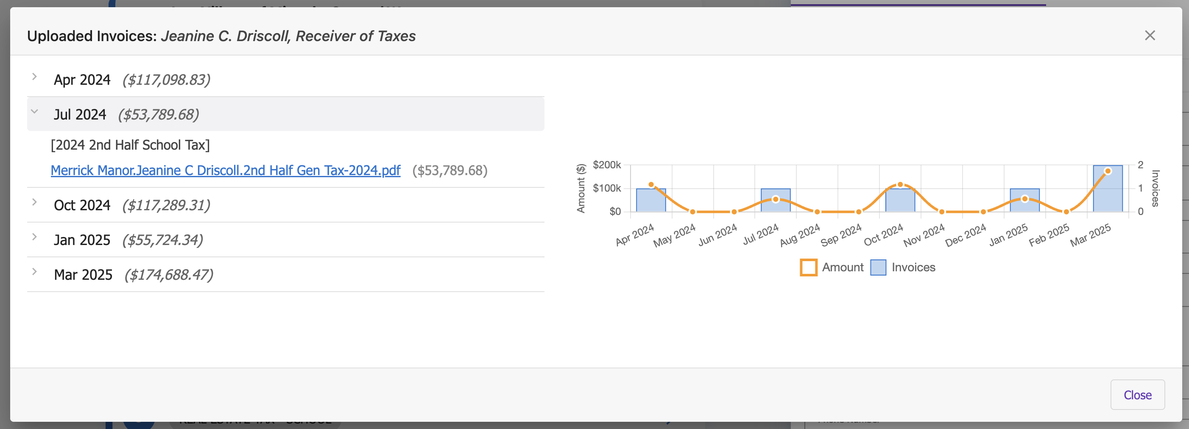
Task: Expand the Oct 2024 chevron
Action: 35,202
